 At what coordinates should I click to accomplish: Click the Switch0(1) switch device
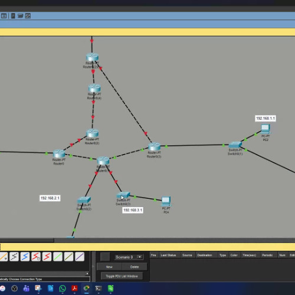click(x=235, y=145)
